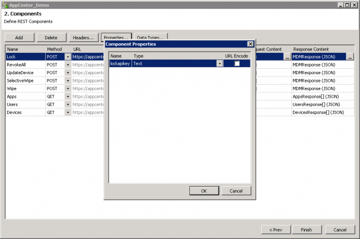Open Method dropdown for RevokeAll row
Screen dimensions: 360x239
tap(68, 65)
